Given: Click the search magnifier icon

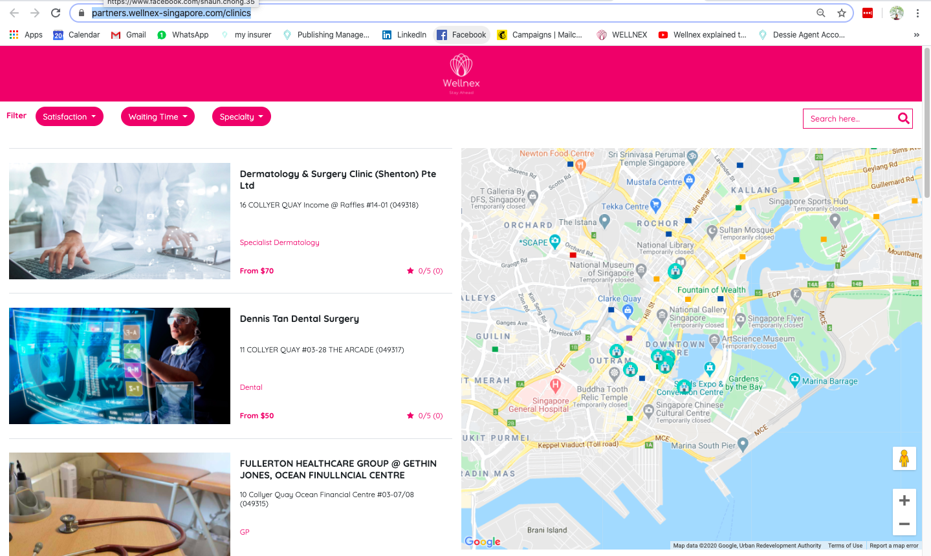Looking at the screenshot, I should 904,118.
